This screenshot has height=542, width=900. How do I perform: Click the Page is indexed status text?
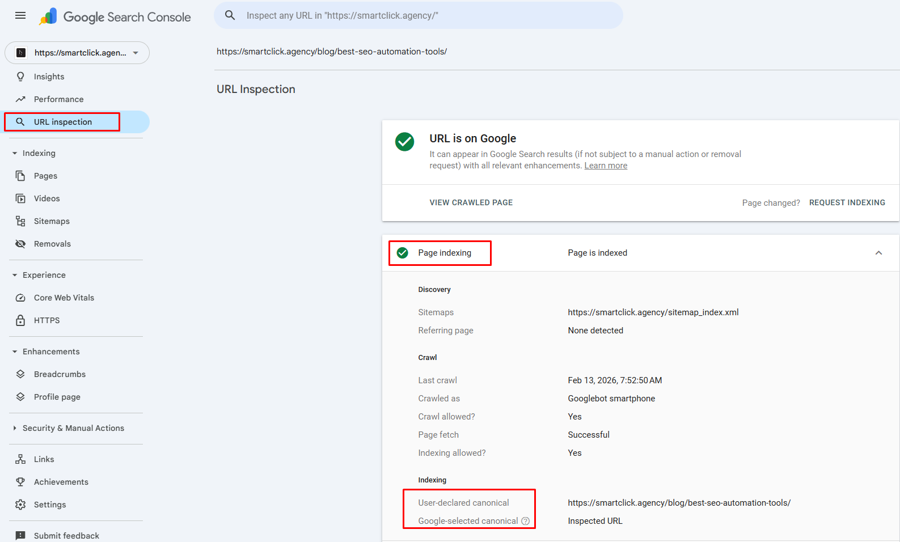click(598, 253)
